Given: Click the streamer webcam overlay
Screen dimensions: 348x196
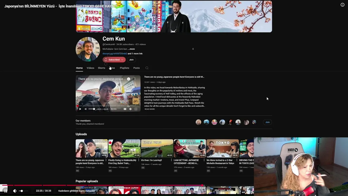Looking at the screenshot, I should click(x=301, y=167).
